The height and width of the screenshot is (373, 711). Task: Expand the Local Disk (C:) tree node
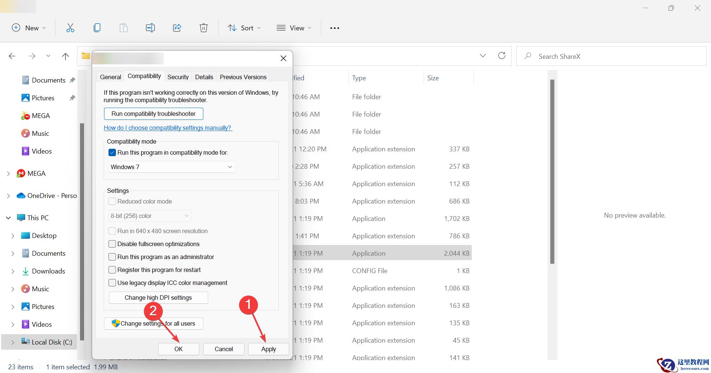(13, 342)
